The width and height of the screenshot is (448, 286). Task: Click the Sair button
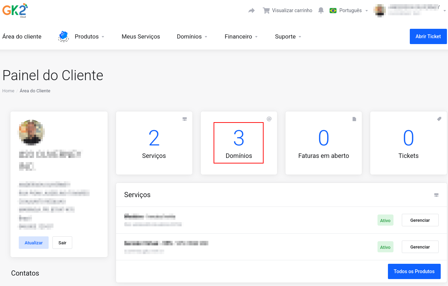point(62,243)
